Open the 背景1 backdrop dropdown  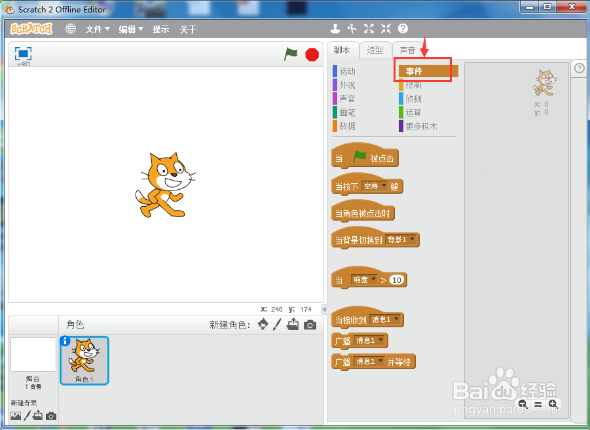point(401,240)
